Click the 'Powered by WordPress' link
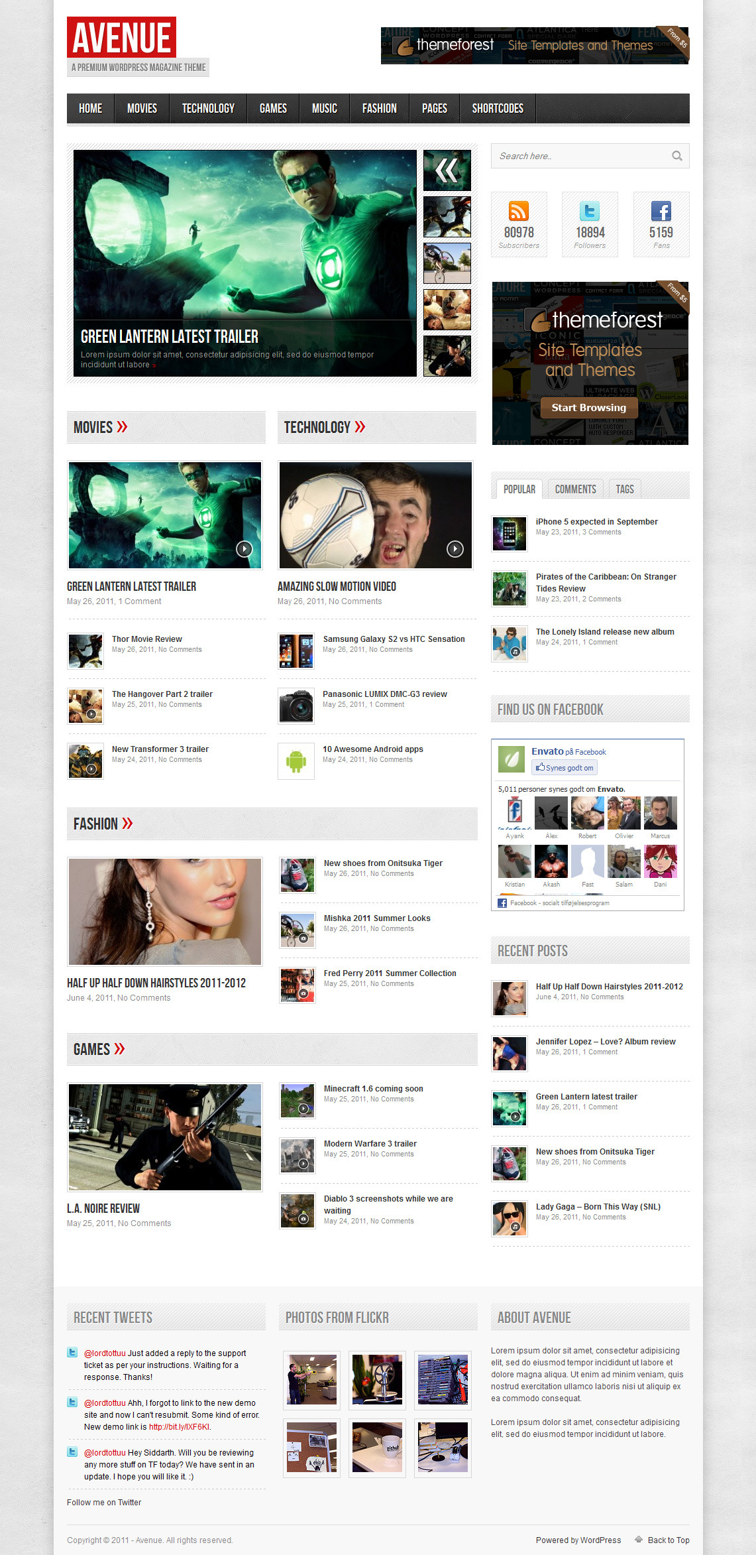The image size is (756, 1555). (x=578, y=1540)
